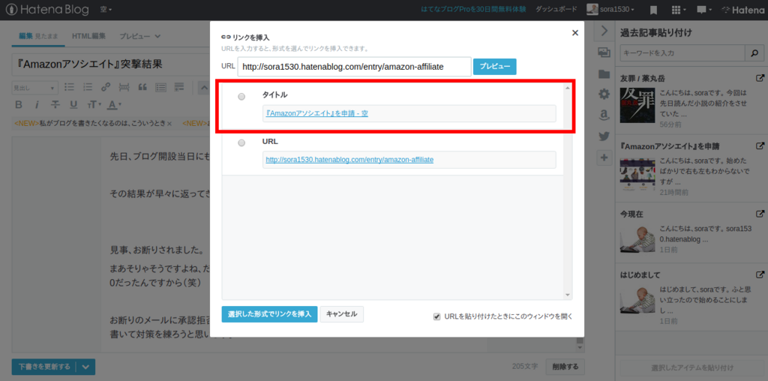Viewport: 768px width, 381px height.
Task: Insert a bulleted list
Action: click(70, 88)
